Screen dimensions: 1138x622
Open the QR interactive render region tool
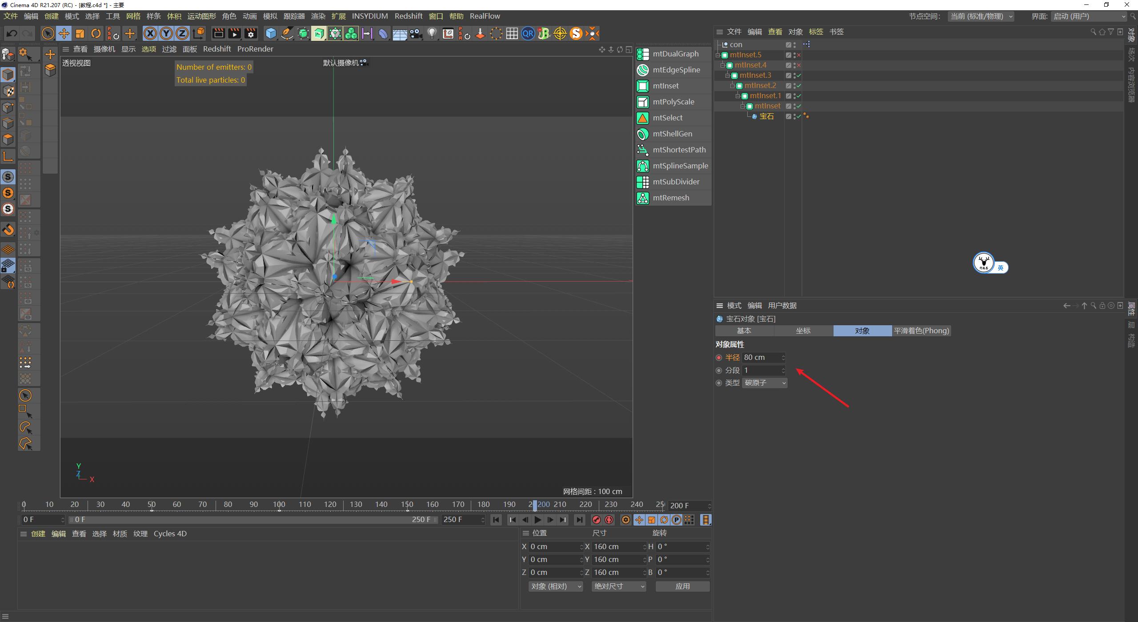[528, 33]
